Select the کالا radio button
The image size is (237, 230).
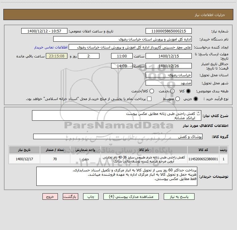point(188,91)
